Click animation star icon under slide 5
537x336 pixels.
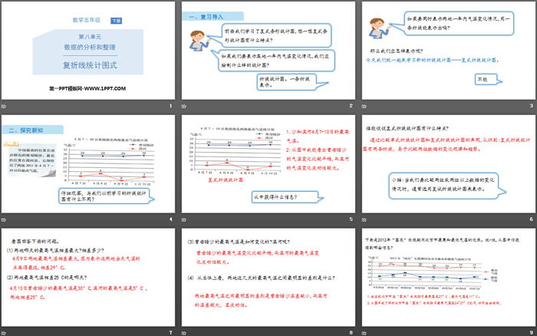(183, 218)
